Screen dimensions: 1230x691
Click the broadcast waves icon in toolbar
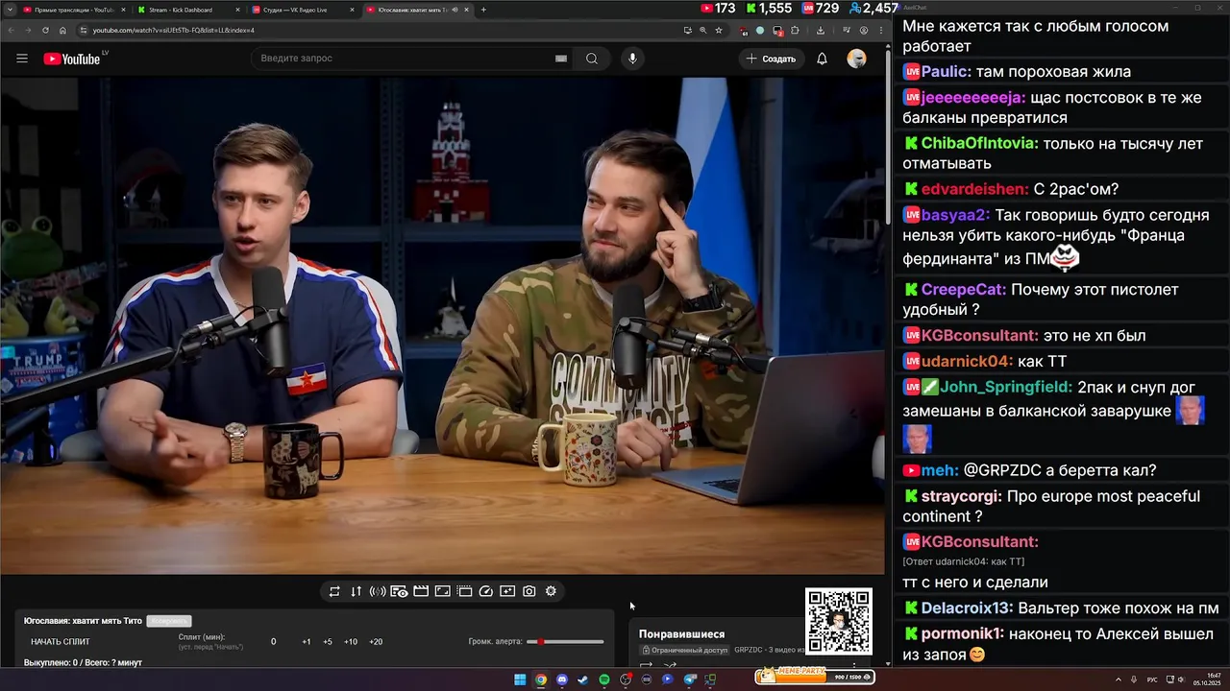[x=378, y=591]
